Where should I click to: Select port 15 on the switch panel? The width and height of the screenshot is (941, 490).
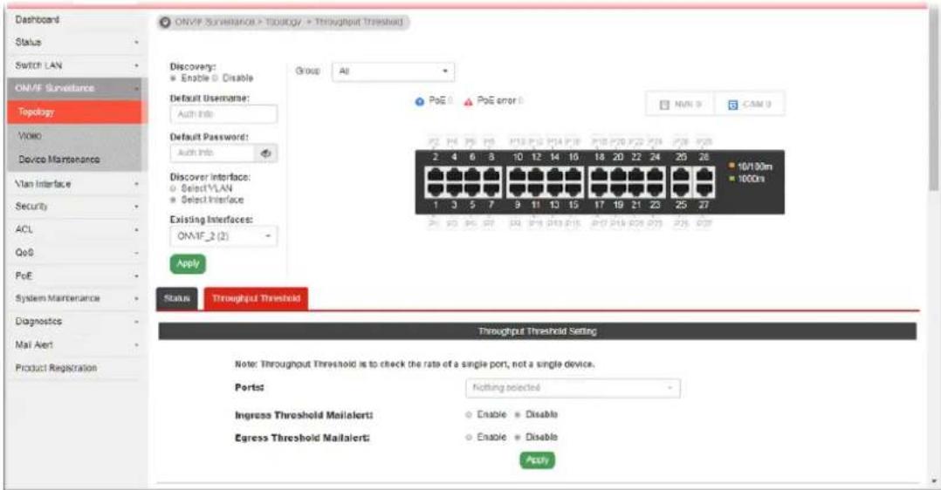click(574, 190)
